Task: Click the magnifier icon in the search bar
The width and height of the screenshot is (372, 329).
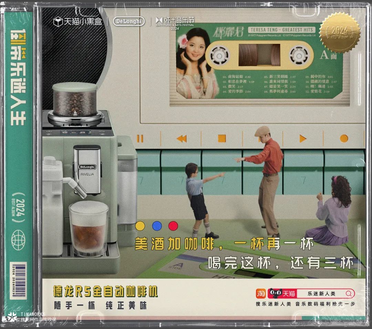Action: 349,294
